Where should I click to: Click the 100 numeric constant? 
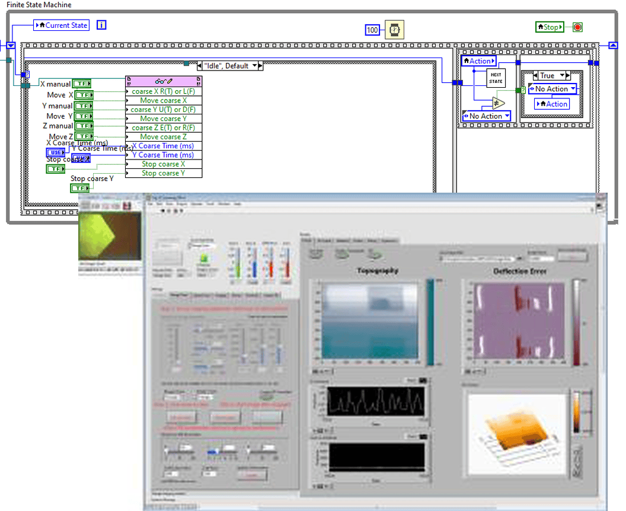372,30
